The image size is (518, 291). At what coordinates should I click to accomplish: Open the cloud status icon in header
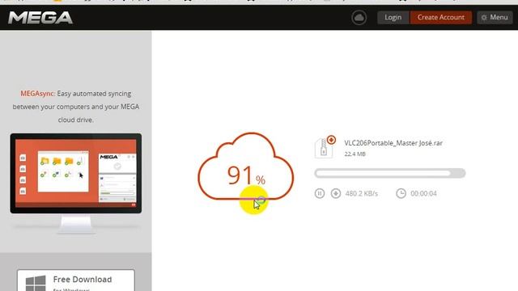pyautogui.click(x=359, y=18)
